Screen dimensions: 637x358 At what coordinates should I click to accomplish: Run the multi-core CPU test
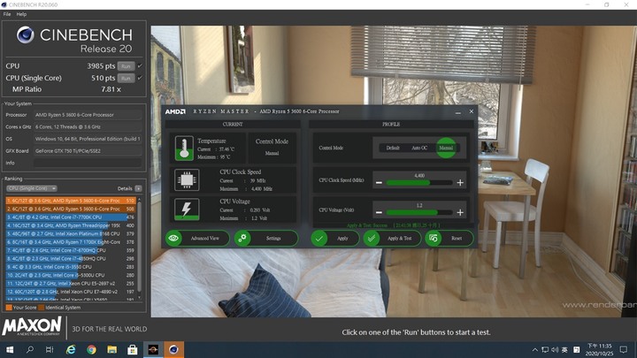point(126,66)
